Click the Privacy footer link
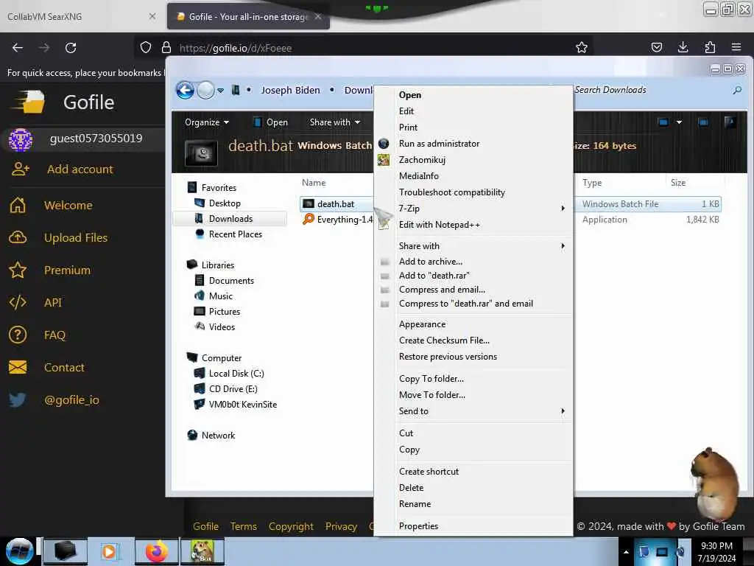Screen dimensions: 754x566 (341, 526)
